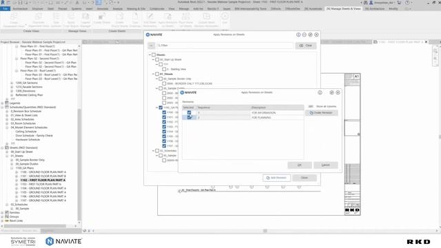Click the Description column header
This screenshot has width=441, height=248.
click(x=277, y=107)
